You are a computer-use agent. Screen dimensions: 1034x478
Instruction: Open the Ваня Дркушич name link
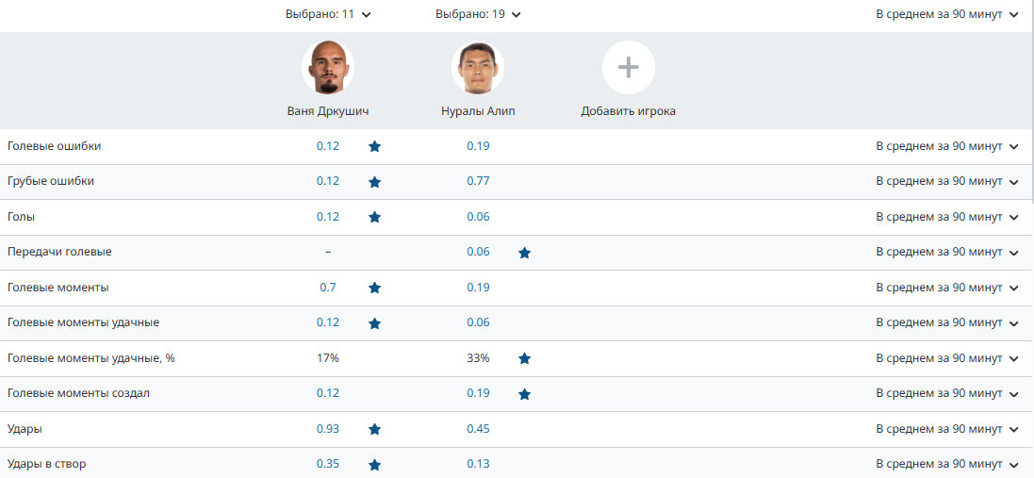coord(328,110)
